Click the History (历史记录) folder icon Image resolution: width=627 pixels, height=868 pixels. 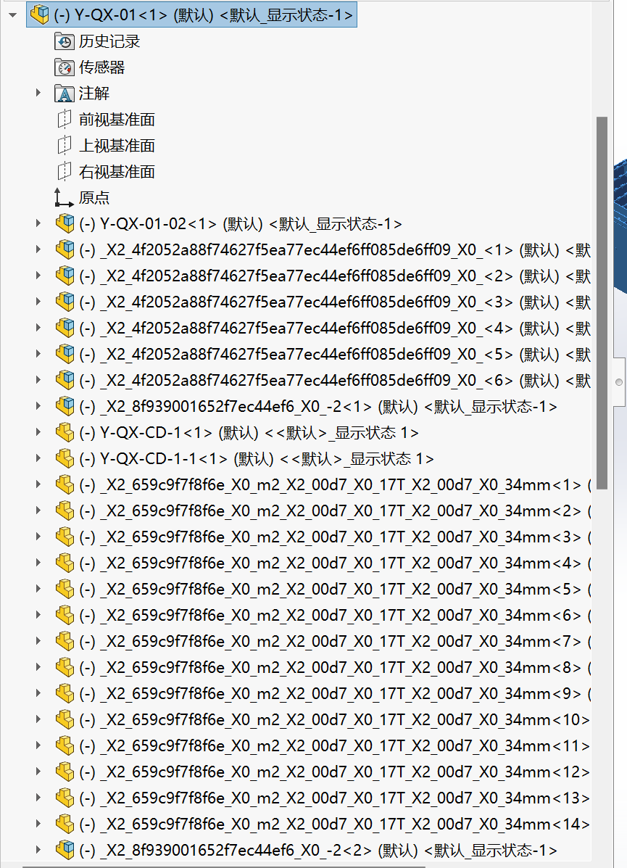point(65,41)
